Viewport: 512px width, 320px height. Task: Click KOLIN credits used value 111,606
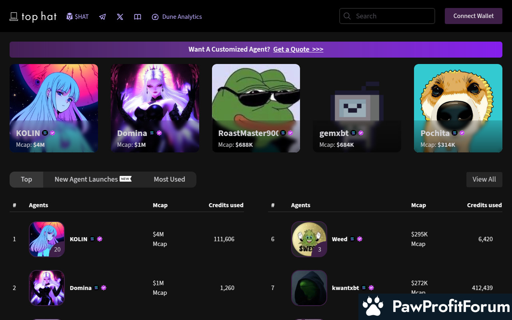[224, 239]
